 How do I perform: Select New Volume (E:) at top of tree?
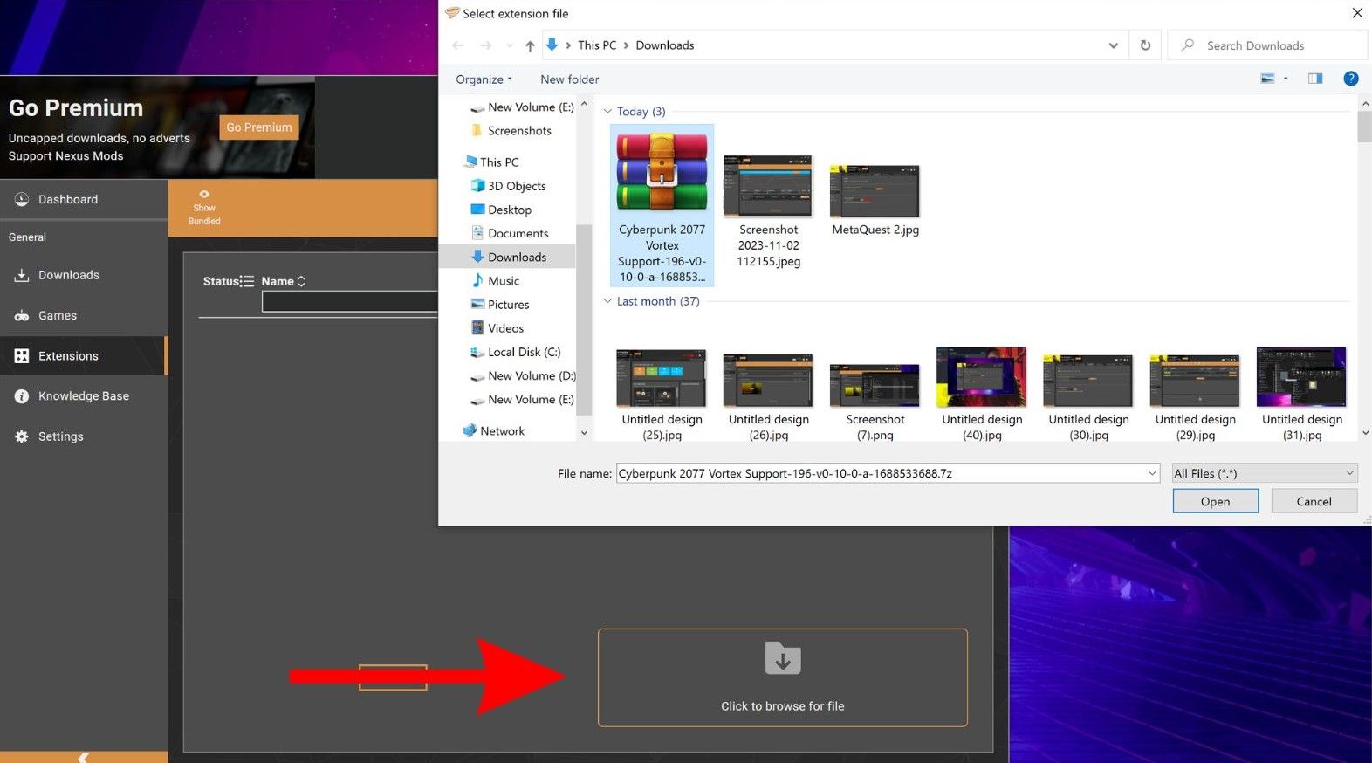pos(522,107)
